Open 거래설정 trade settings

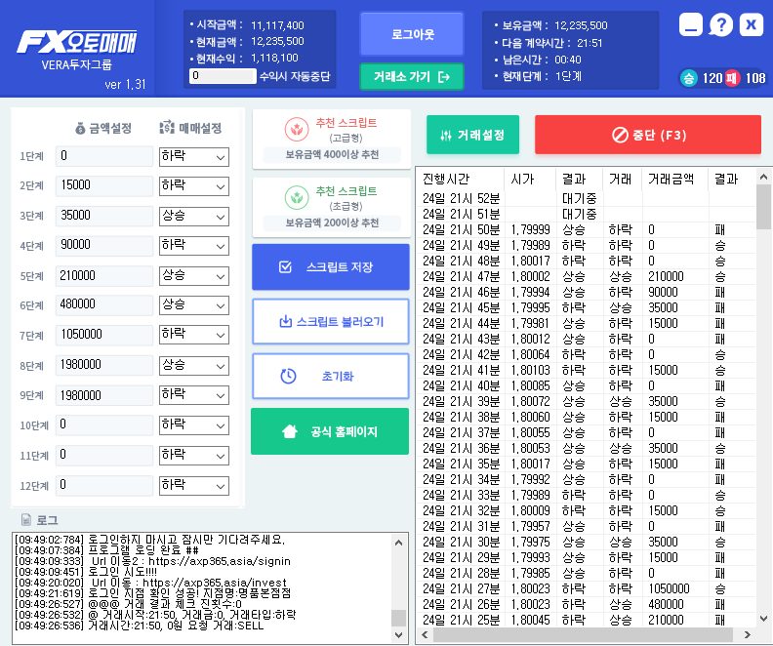[x=472, y=135]
